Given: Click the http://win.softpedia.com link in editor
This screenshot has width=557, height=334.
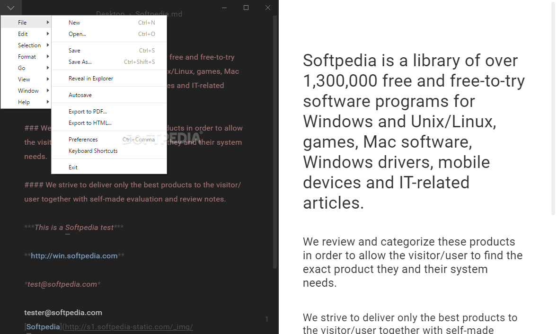Looking at the screenshot, I should click(74, 256).
